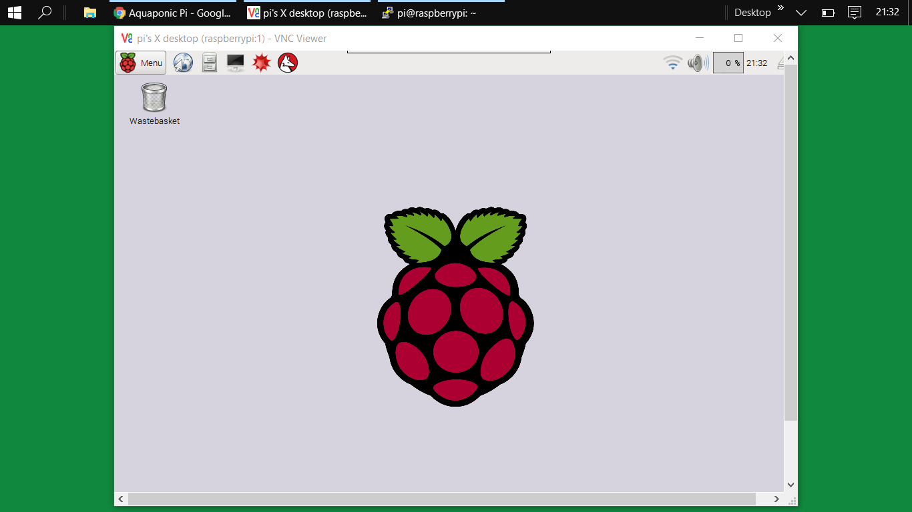Click the WiFi status icon in the Pi tray
Image resolution: width=912 pixels, height=512 pixels.
pyautogui.click(x=672, y=62)
